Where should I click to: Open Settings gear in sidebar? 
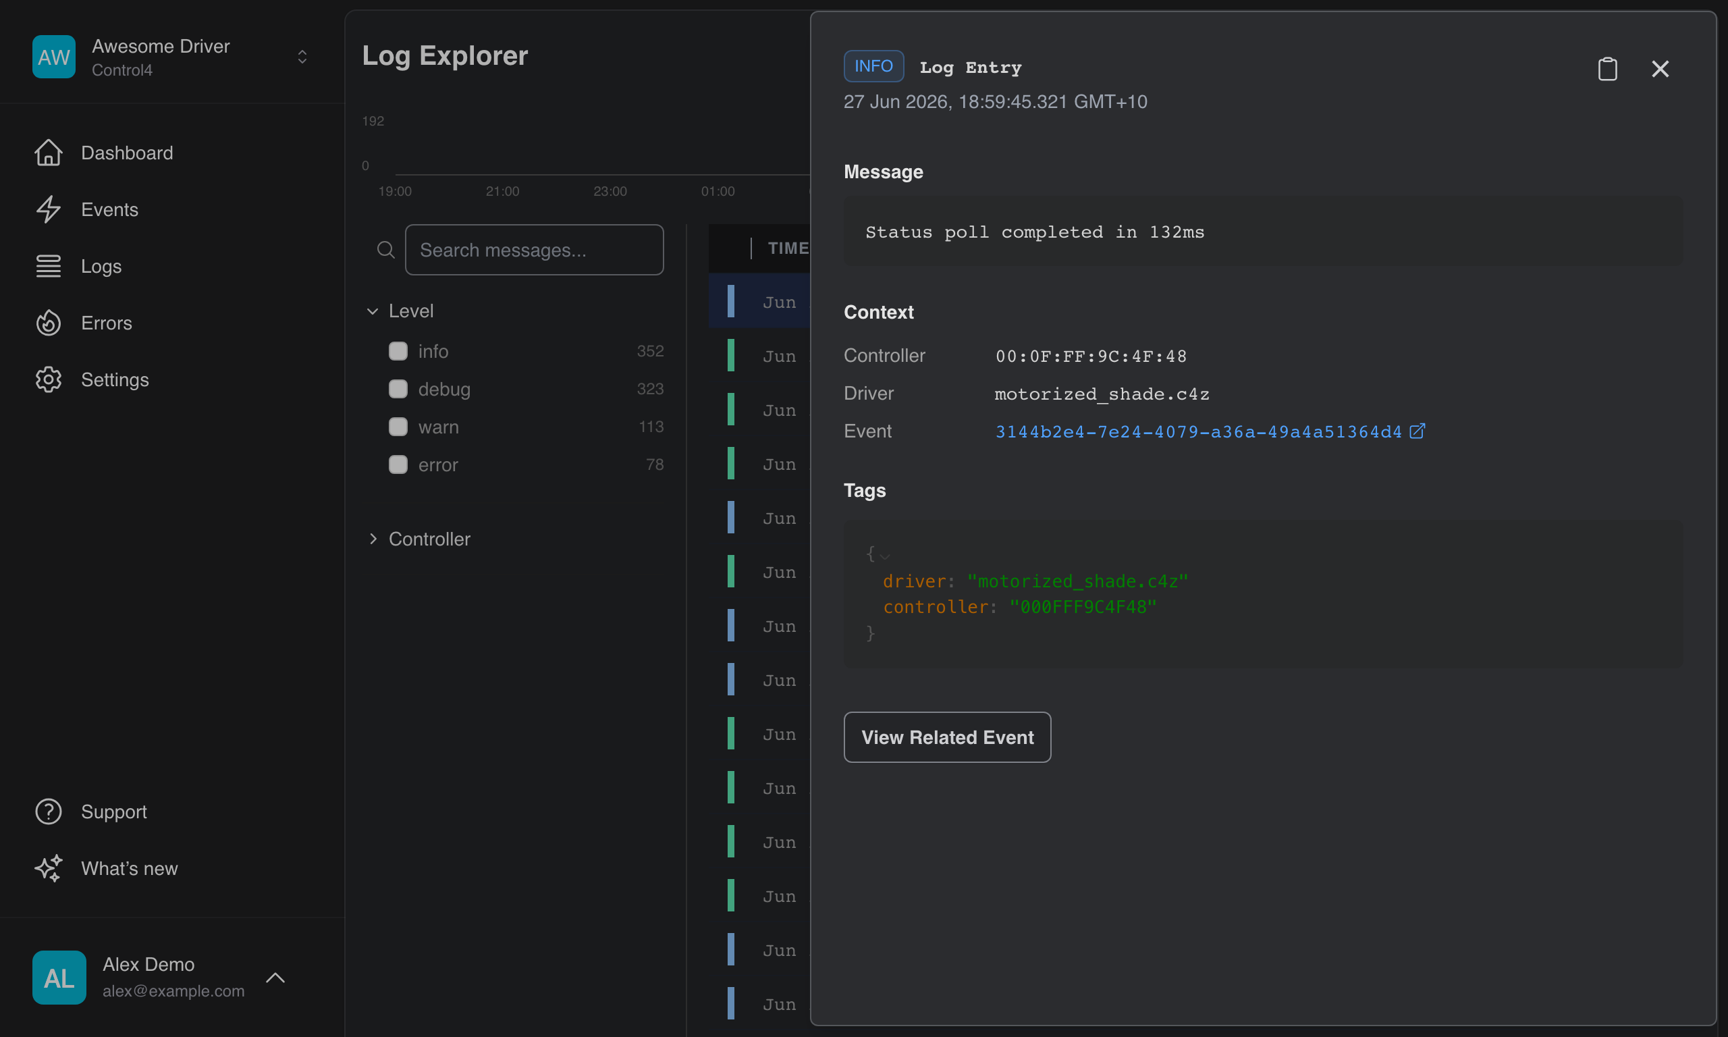(x=48, y=379)
